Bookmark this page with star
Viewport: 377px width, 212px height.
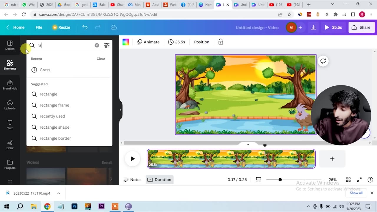point(289,14)
